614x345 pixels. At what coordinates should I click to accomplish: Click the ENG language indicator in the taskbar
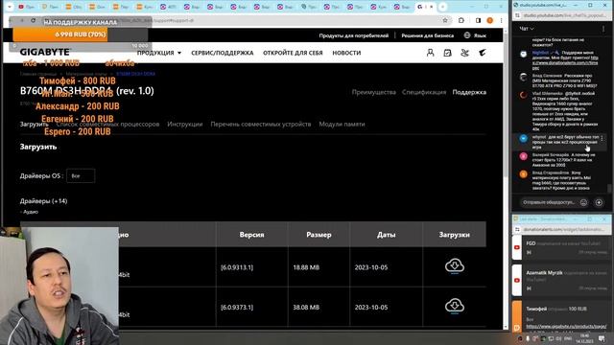click(x=568, y=338)
